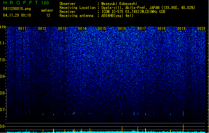Click the 0020 time marker

[x=201, y=29]
